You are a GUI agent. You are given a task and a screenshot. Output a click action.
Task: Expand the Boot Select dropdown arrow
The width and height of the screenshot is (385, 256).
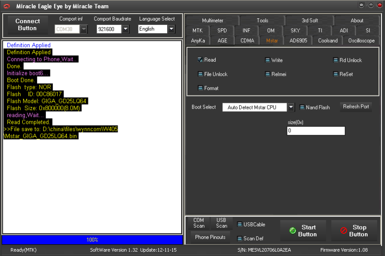291,107
